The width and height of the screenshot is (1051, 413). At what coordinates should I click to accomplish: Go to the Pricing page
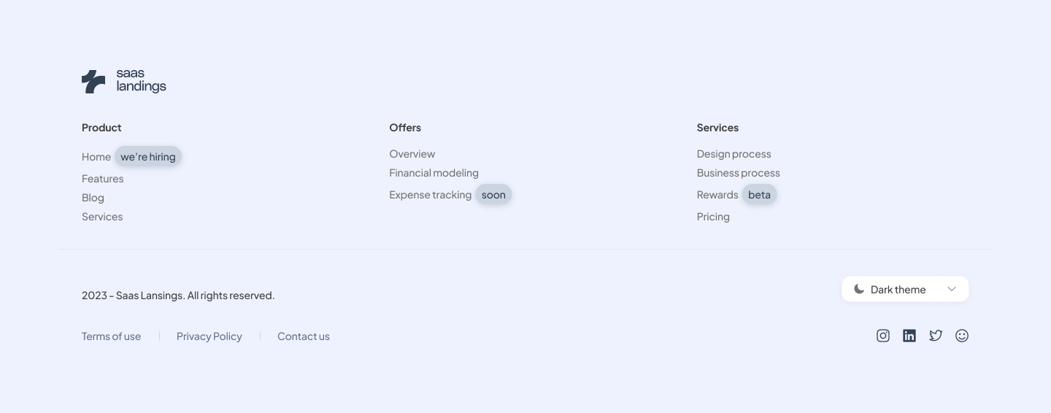(x=713, y=217)
